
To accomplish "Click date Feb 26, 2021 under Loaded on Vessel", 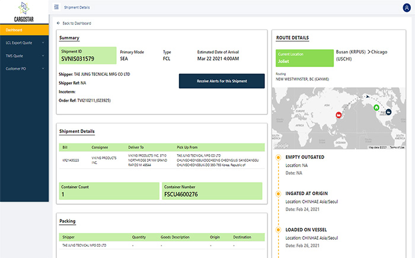I will click(x=302, y=246).
